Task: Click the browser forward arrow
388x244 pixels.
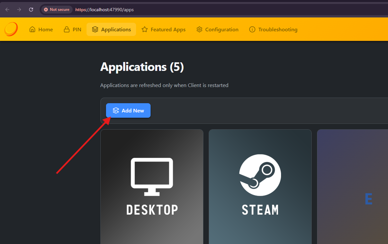Action: coord(19,9)
